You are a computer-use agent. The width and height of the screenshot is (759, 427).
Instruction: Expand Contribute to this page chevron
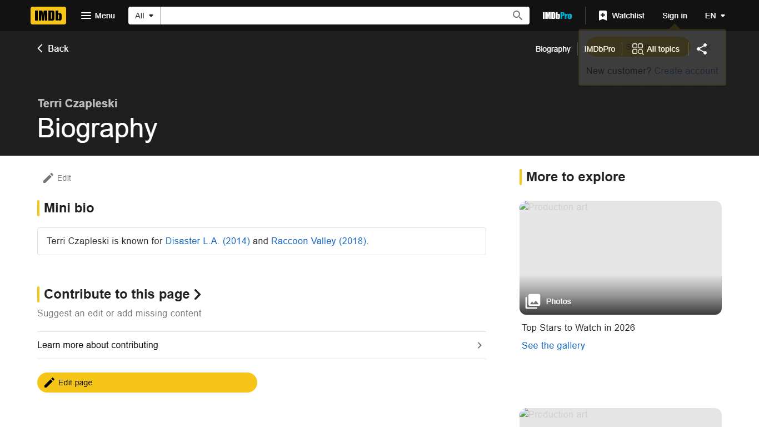point(197,294)
